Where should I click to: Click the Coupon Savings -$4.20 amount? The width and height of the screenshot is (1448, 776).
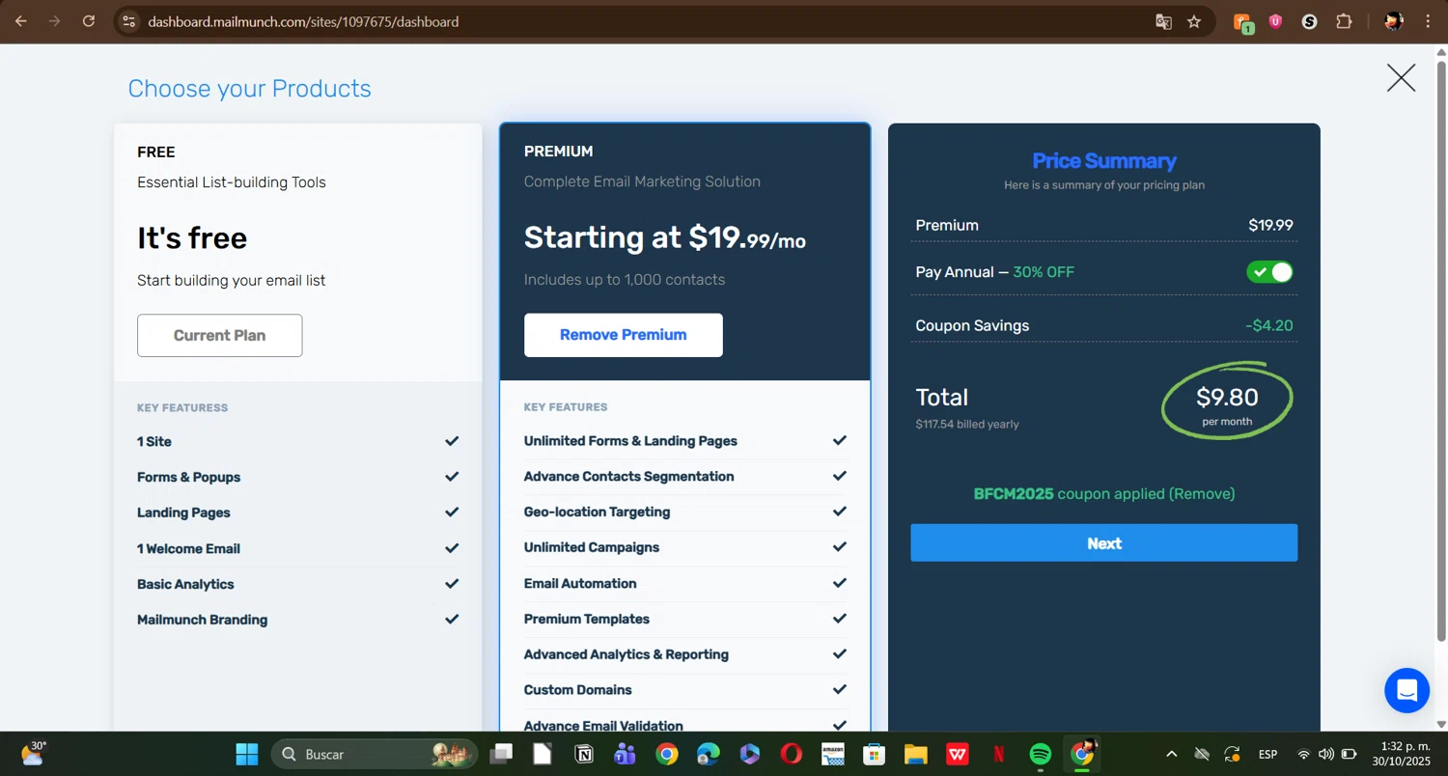coord(1268,326)
